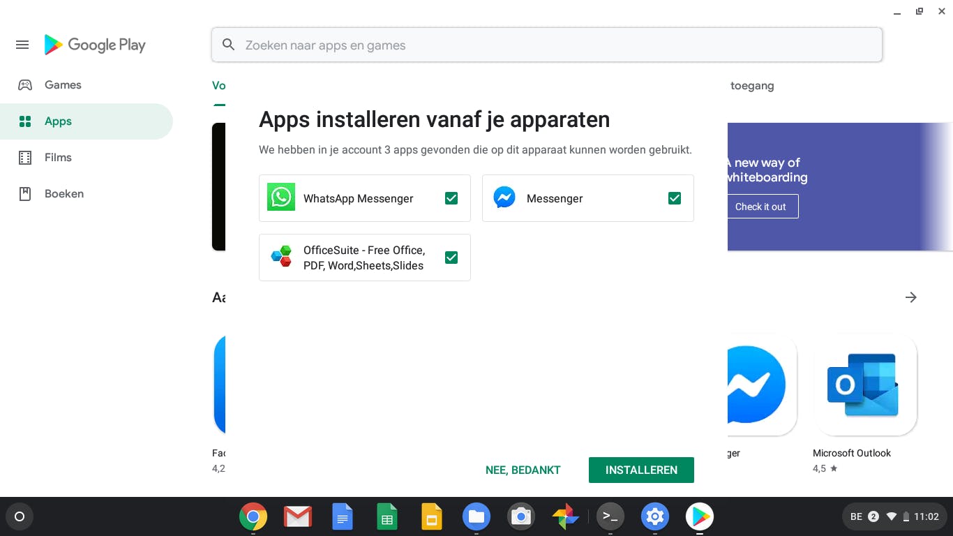Open the Files app from the shelf

click(476, 516)
